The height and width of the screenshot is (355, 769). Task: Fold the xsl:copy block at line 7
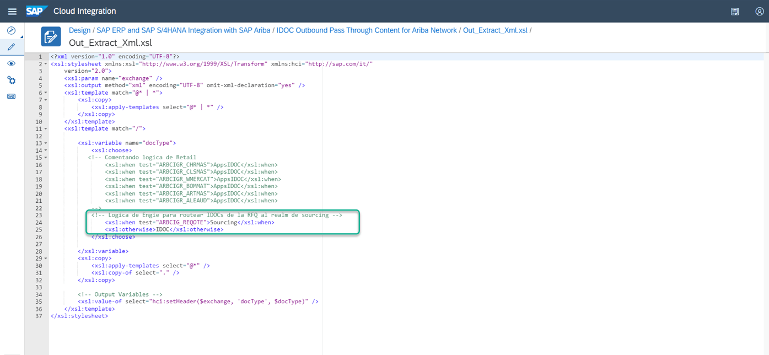pyautogui.click(x=46, y=100)
